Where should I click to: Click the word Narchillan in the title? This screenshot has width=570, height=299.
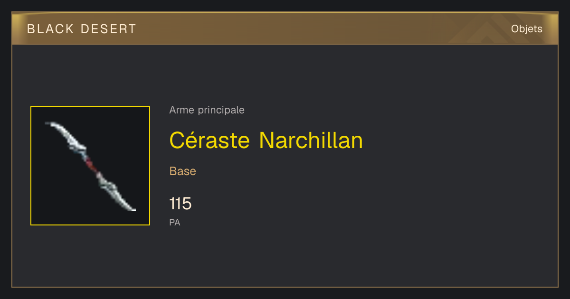(311, 140)
